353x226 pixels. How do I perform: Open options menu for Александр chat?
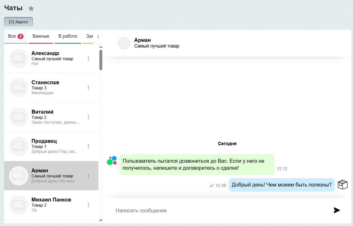pyautogui.click(x=88, y=59)
